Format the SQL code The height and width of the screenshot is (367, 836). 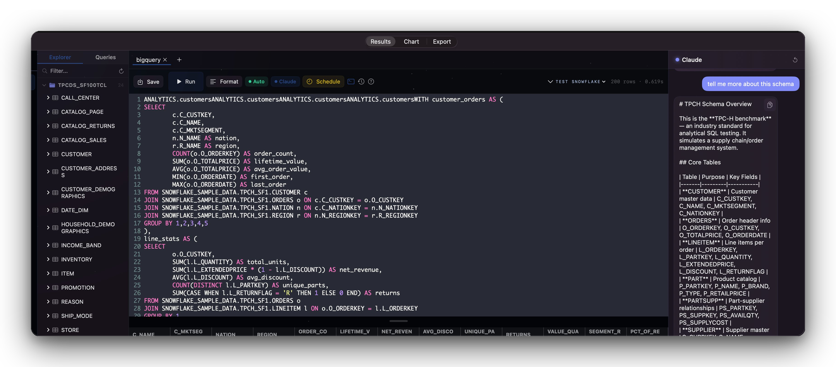(224, 82)
